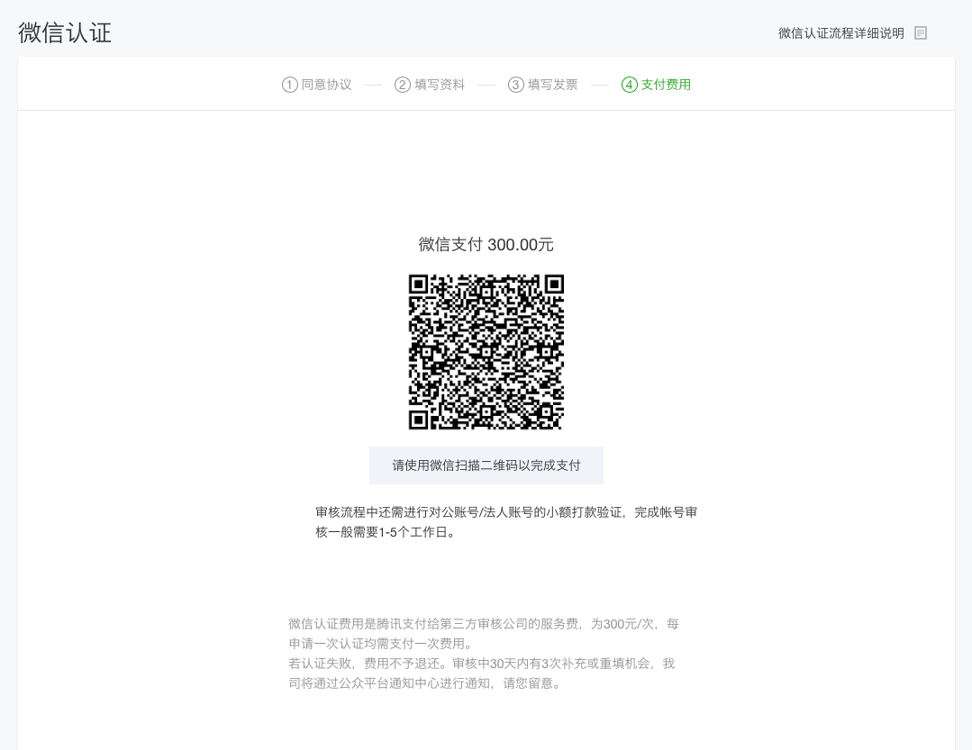Viewport: 972px width, 750px height.
Task: Click the WeChat Pay QR code
Action: click(x=486, y=352)
